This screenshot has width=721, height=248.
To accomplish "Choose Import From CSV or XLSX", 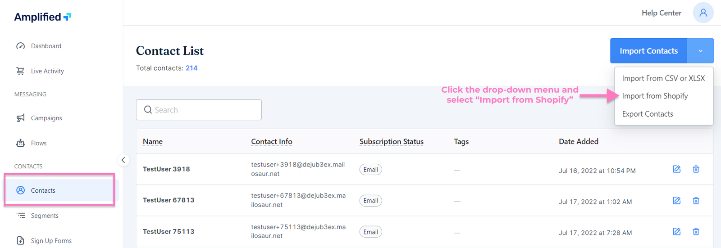I will pos(663,78).
